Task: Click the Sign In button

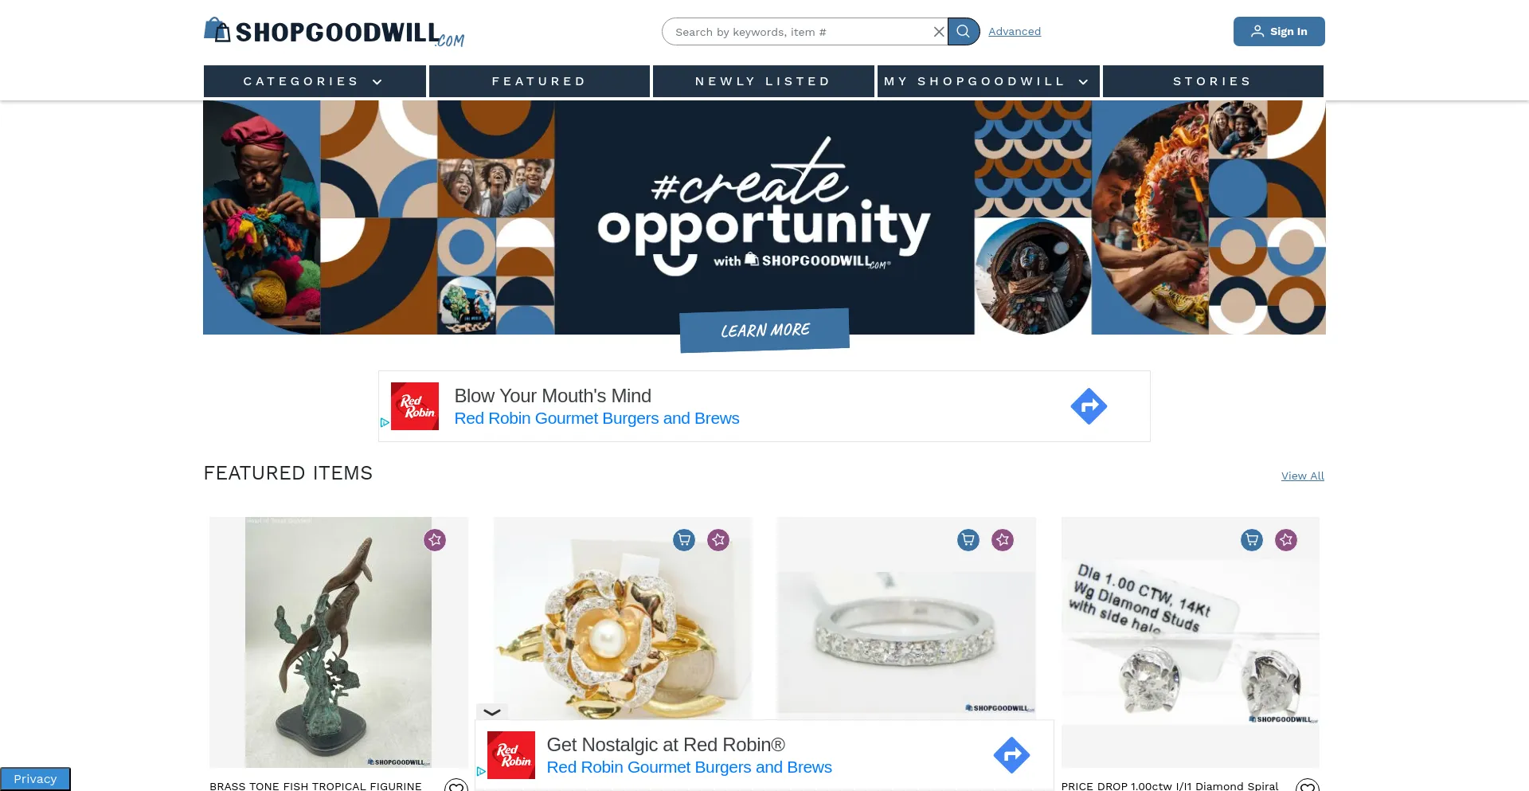Action: pos(1279,32)
